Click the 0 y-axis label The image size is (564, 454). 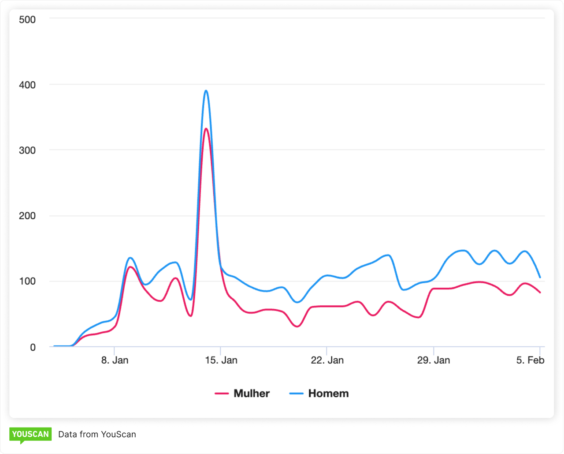point(33,347)
